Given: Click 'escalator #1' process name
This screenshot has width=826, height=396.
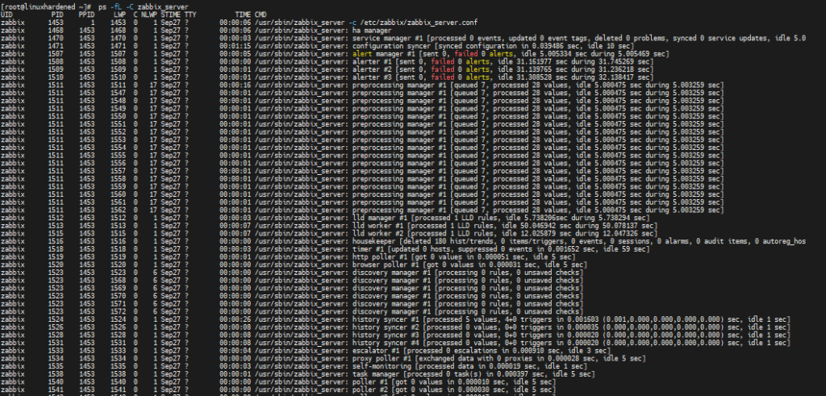Looking at the screenshot, I should 376,351.
